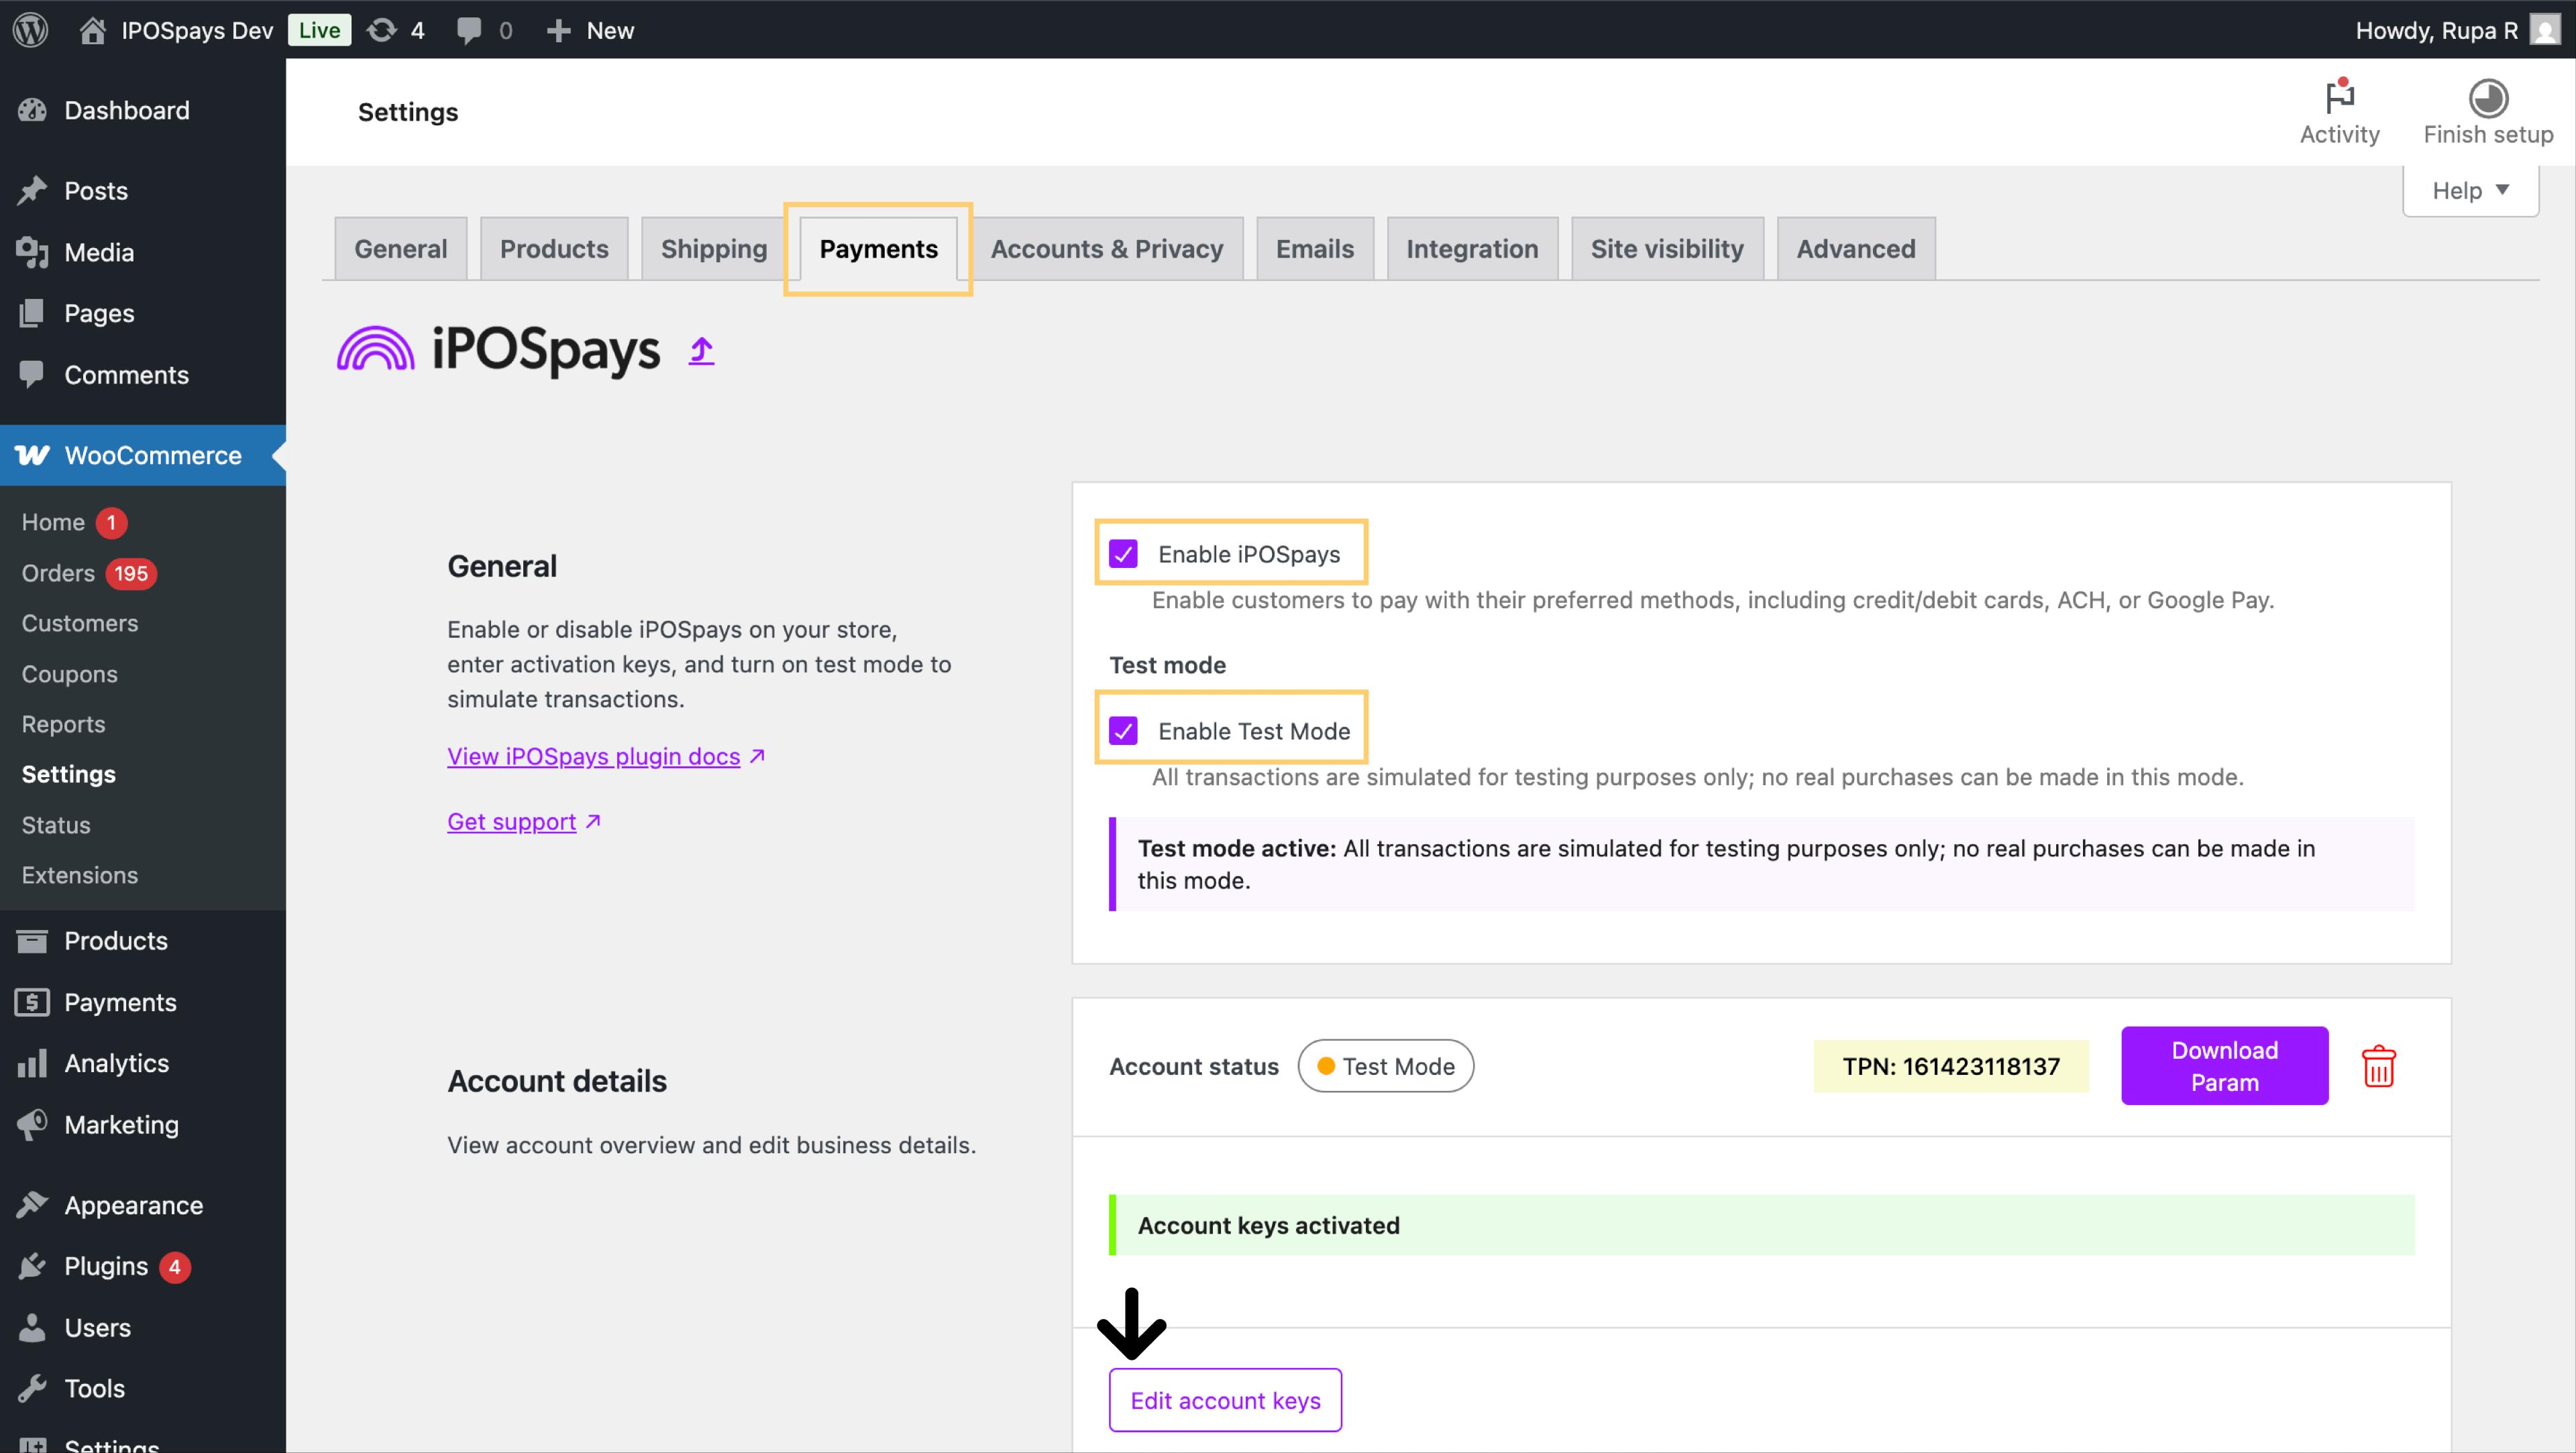This screenshot has height=1453, width=2576.
Task: Click the WordPress logo icon
Action: tap(30, 30)
